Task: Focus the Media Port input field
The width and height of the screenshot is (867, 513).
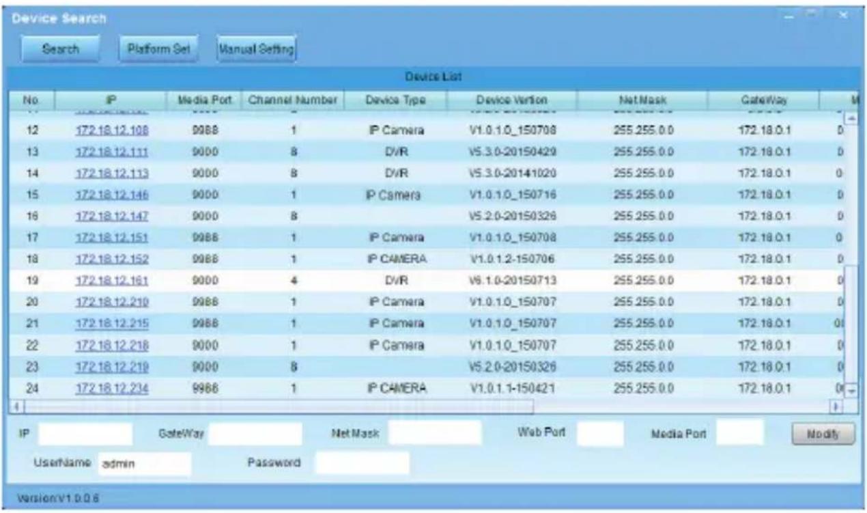Action: coord(741,432)
